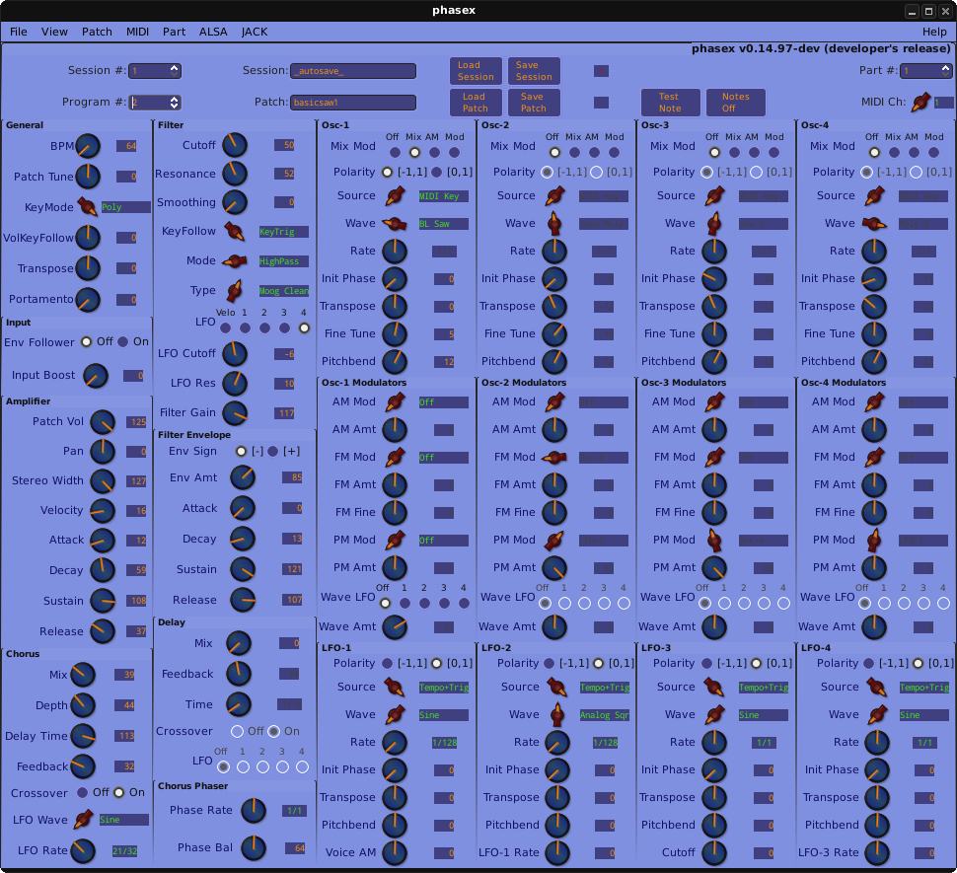Click the Load Patch button
Image resolution: width=957 pixels, height=873 pixels.
[476, 103]
